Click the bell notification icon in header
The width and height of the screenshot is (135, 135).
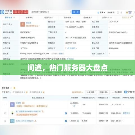(x=121, y=12)
